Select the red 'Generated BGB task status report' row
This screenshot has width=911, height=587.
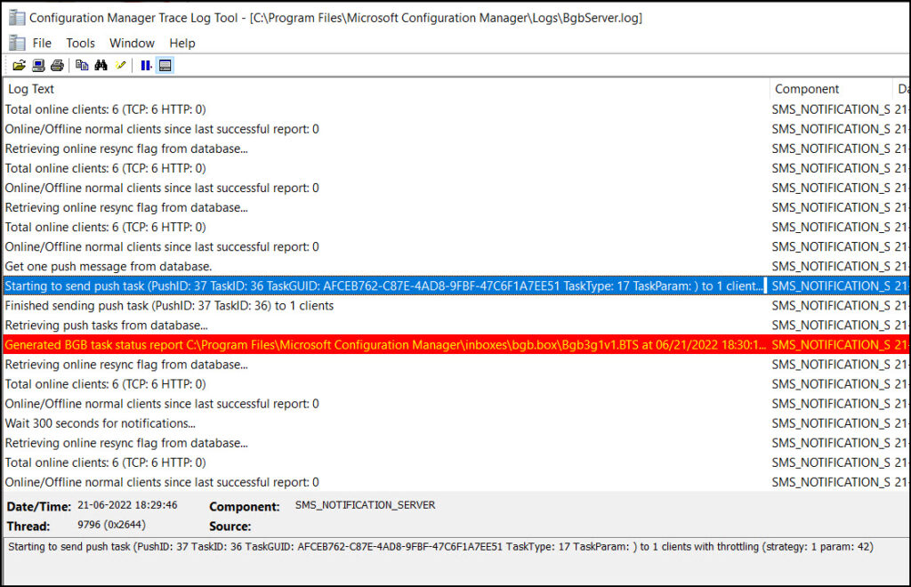pos(455,345)
